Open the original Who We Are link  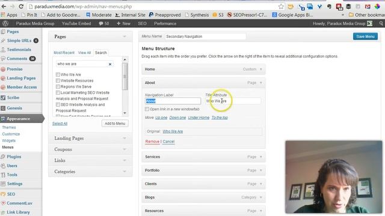pos(173,131)
